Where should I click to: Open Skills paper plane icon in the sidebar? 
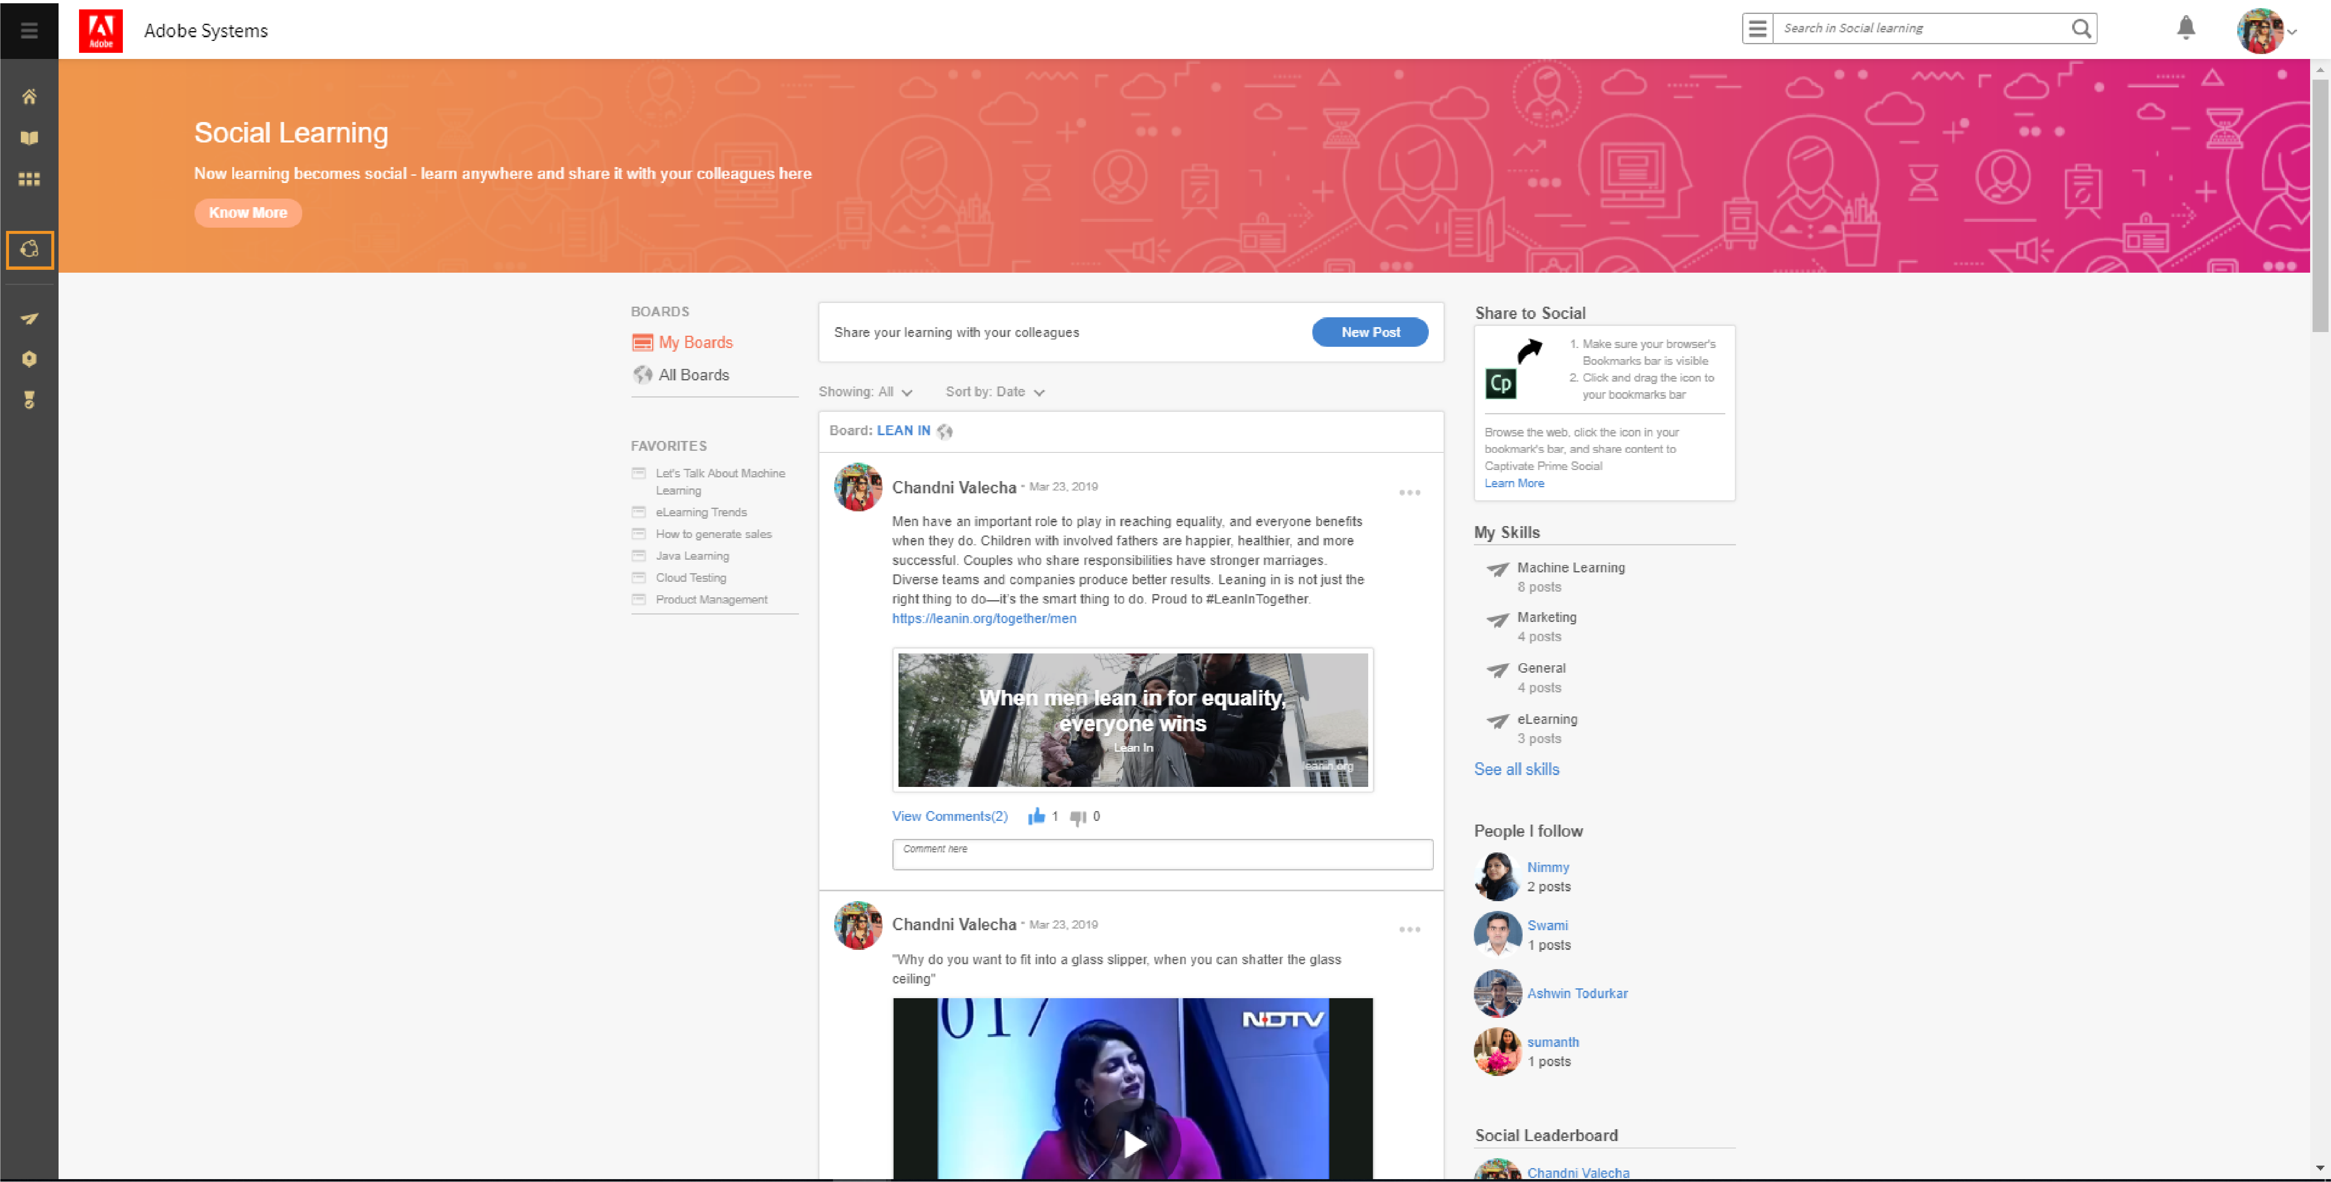pos(29,319)
